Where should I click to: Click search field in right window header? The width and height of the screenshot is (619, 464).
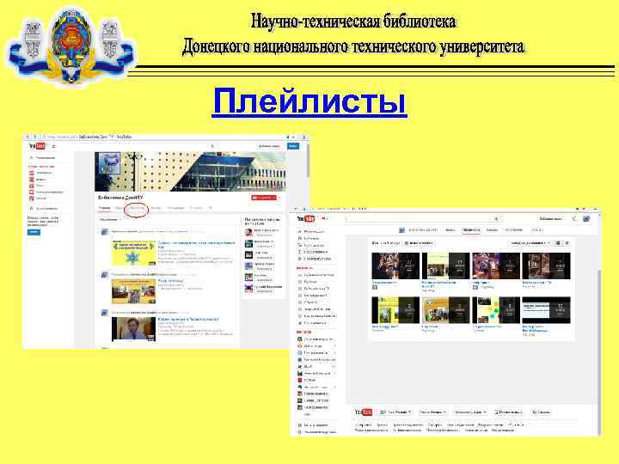[x=418, y=218]
